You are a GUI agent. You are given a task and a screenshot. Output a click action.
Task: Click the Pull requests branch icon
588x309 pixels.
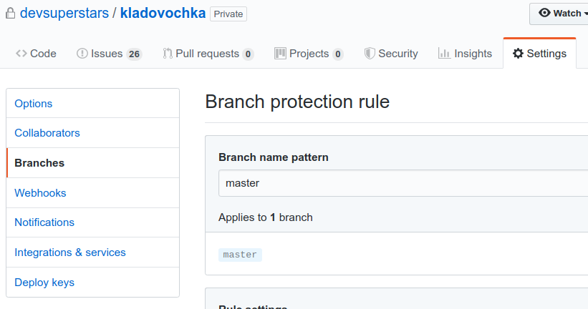point(168,54)
